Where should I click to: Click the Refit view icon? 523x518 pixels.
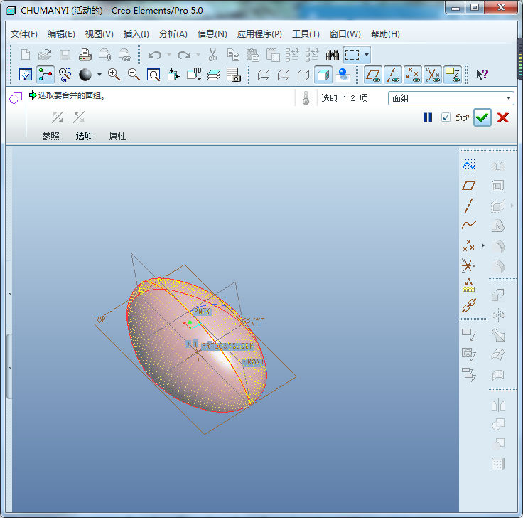(153, 75)
